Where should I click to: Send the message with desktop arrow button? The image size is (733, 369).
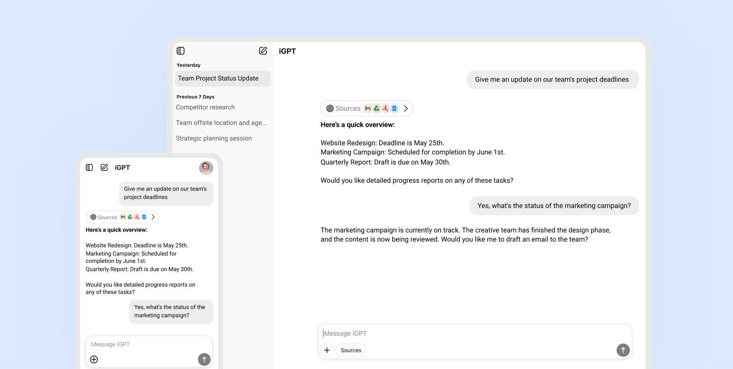pos(623,350)
